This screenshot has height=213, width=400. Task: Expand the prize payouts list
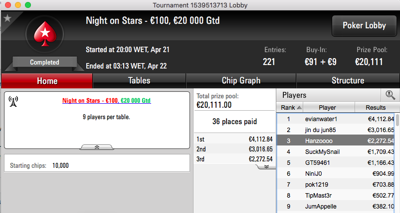(x=266, y=166)
